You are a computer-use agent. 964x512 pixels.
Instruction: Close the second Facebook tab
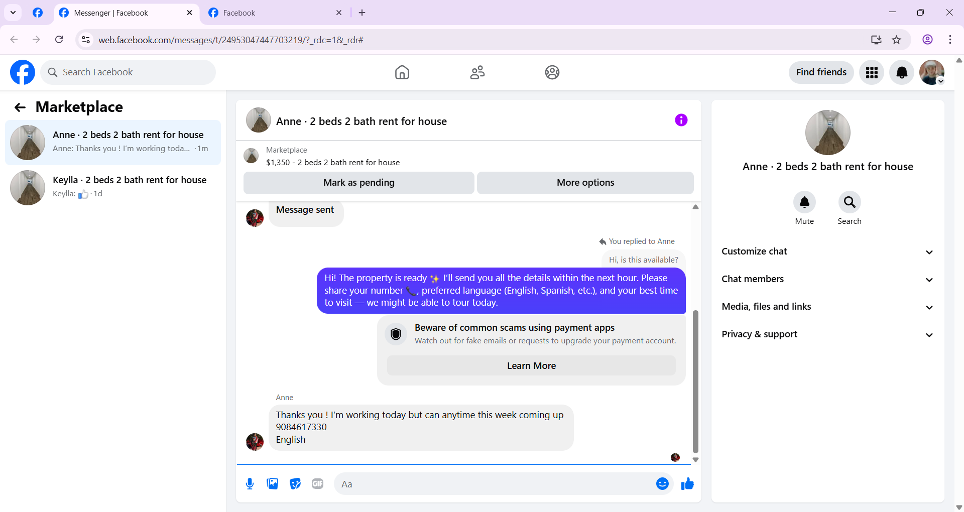tap(339, 13)
